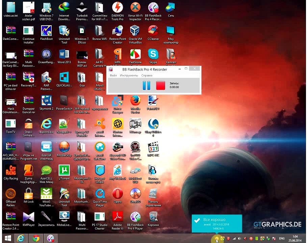Open the taskbar clock showing 1:04

tap(295, 239)
